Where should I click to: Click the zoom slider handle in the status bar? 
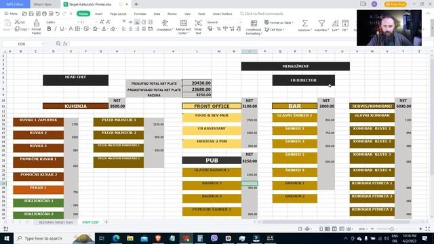(x=392, y=229)
